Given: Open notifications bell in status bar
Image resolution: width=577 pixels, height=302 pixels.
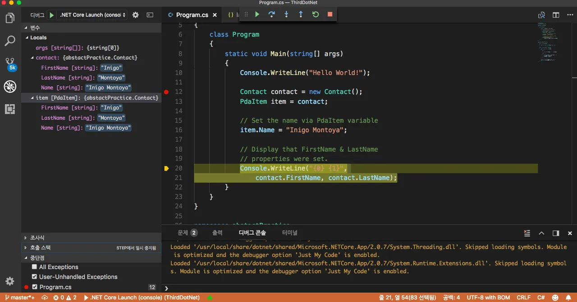Looking at the screenshot, I should point(569,297).
